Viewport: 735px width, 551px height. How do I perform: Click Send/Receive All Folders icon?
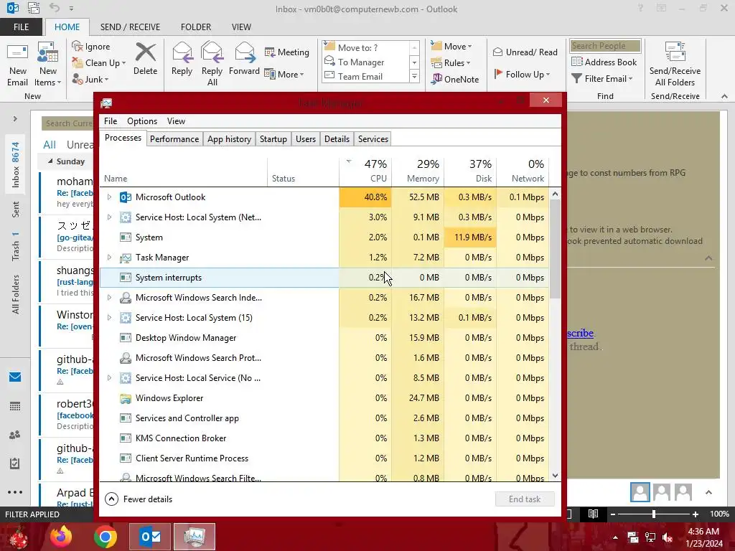click(x=675, y=52)
